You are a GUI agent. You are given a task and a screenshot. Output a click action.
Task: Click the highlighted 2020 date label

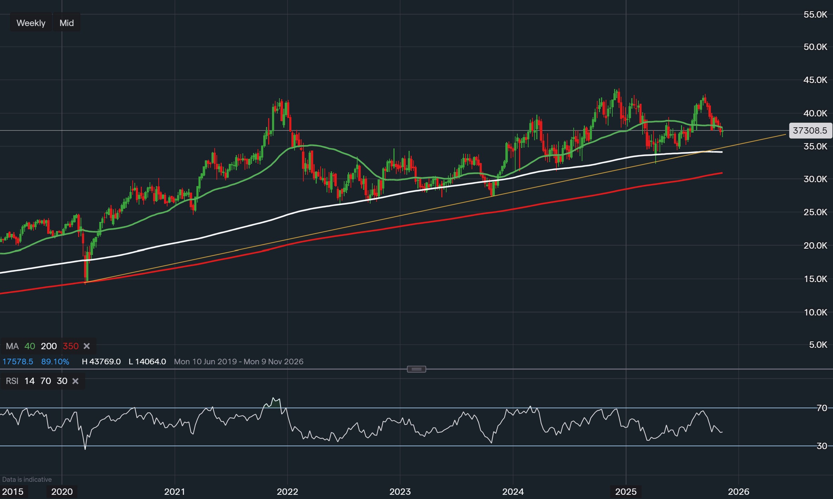point(62,492)
